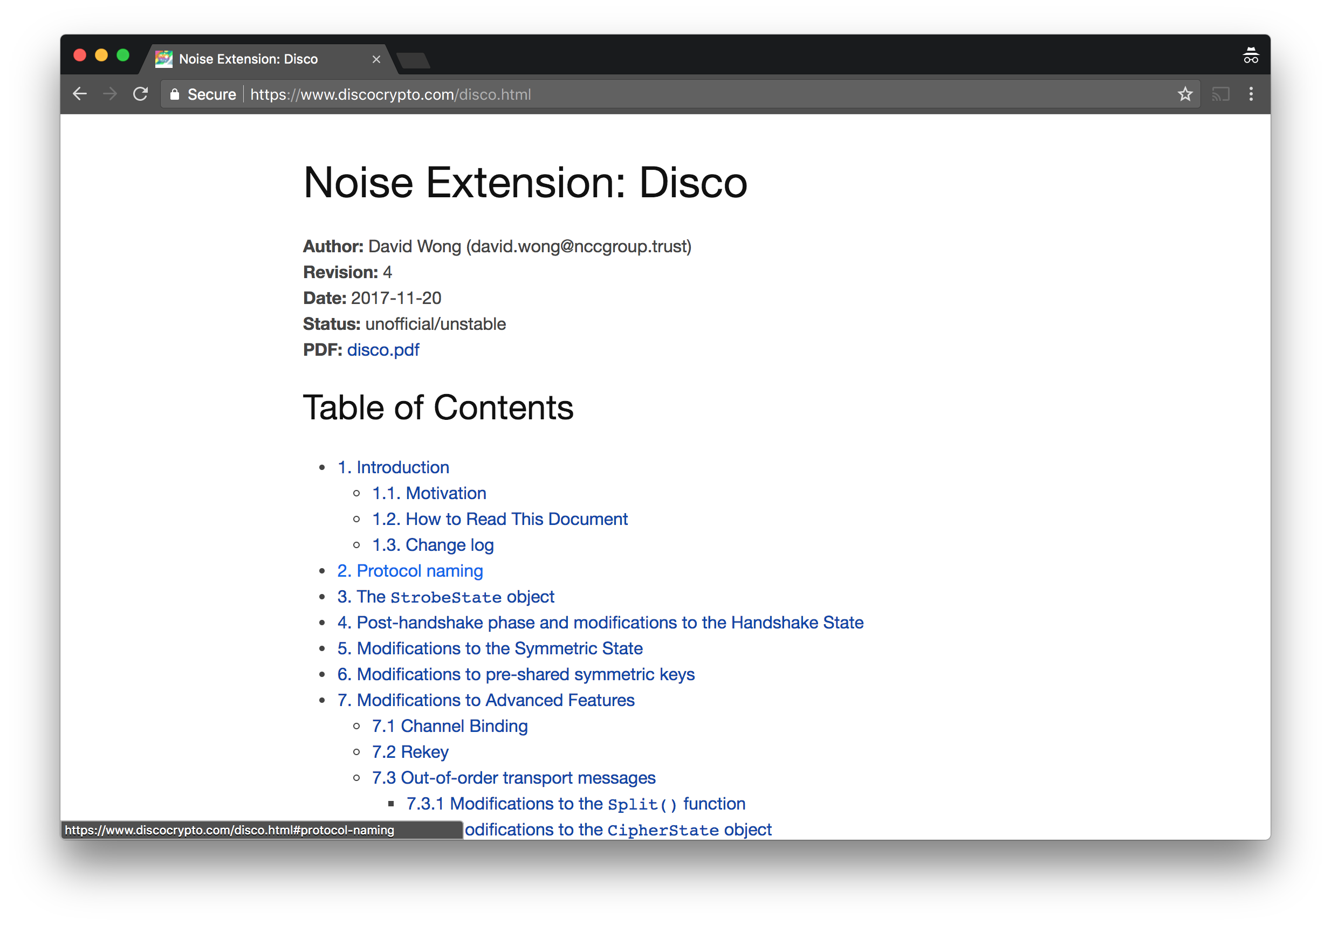Click the Disco favicon in tab

[x=164, y=59]
